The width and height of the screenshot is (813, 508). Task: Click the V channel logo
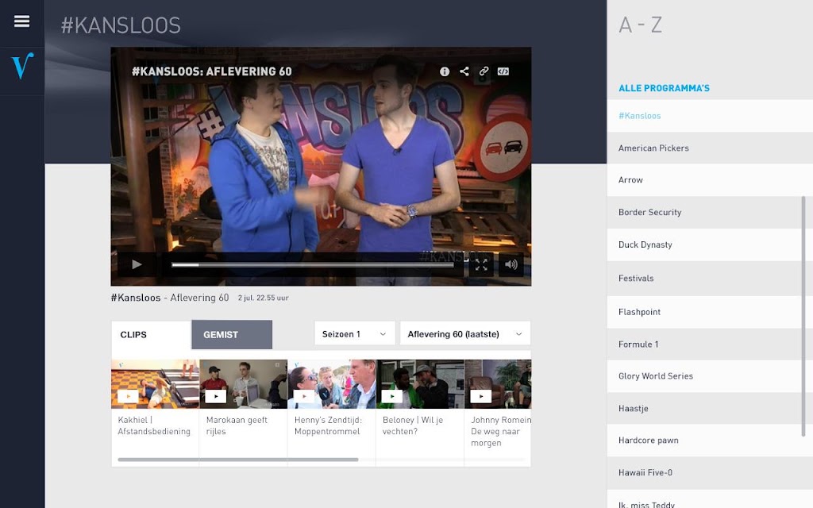click(22, 66)
